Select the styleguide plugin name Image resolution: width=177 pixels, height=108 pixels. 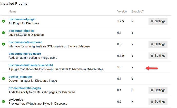tap(16, 100)
